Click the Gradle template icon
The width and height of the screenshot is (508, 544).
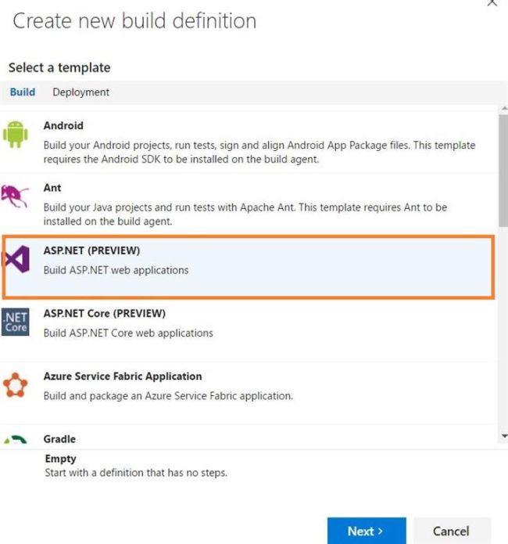(x=16, y=440)
